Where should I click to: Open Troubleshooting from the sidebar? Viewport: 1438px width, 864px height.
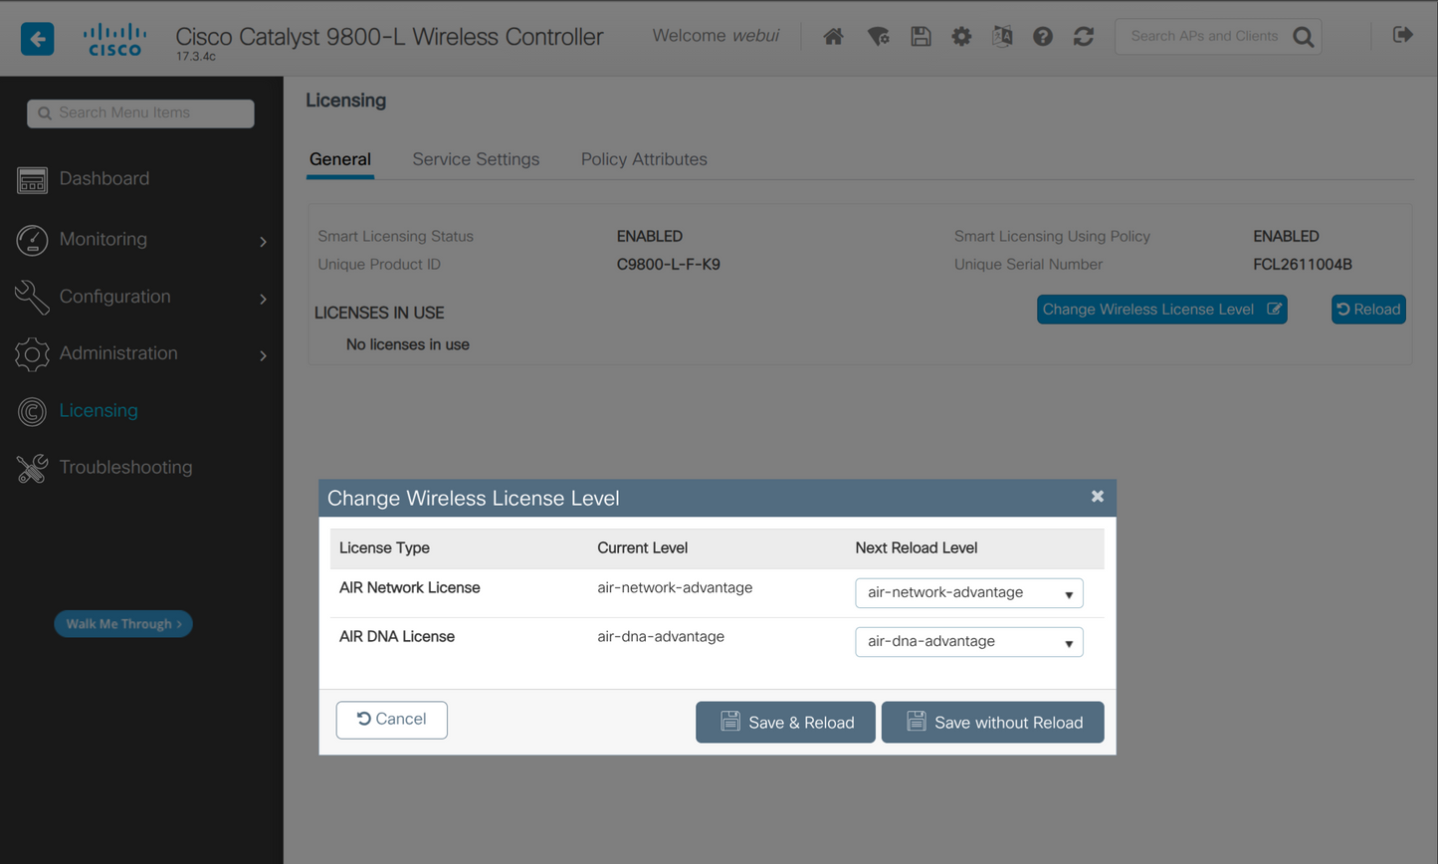pyautogui.click(x=125, y=467)
